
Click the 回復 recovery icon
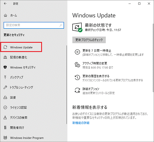5,97
